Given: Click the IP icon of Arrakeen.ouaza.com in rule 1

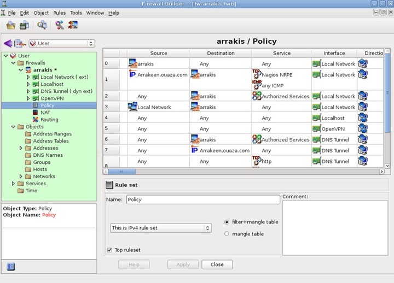Looking at the screenshot, I should [x=132, y=74].
